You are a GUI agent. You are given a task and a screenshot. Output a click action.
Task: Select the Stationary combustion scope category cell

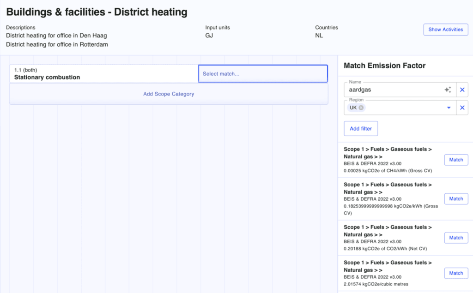click(104, 74)
